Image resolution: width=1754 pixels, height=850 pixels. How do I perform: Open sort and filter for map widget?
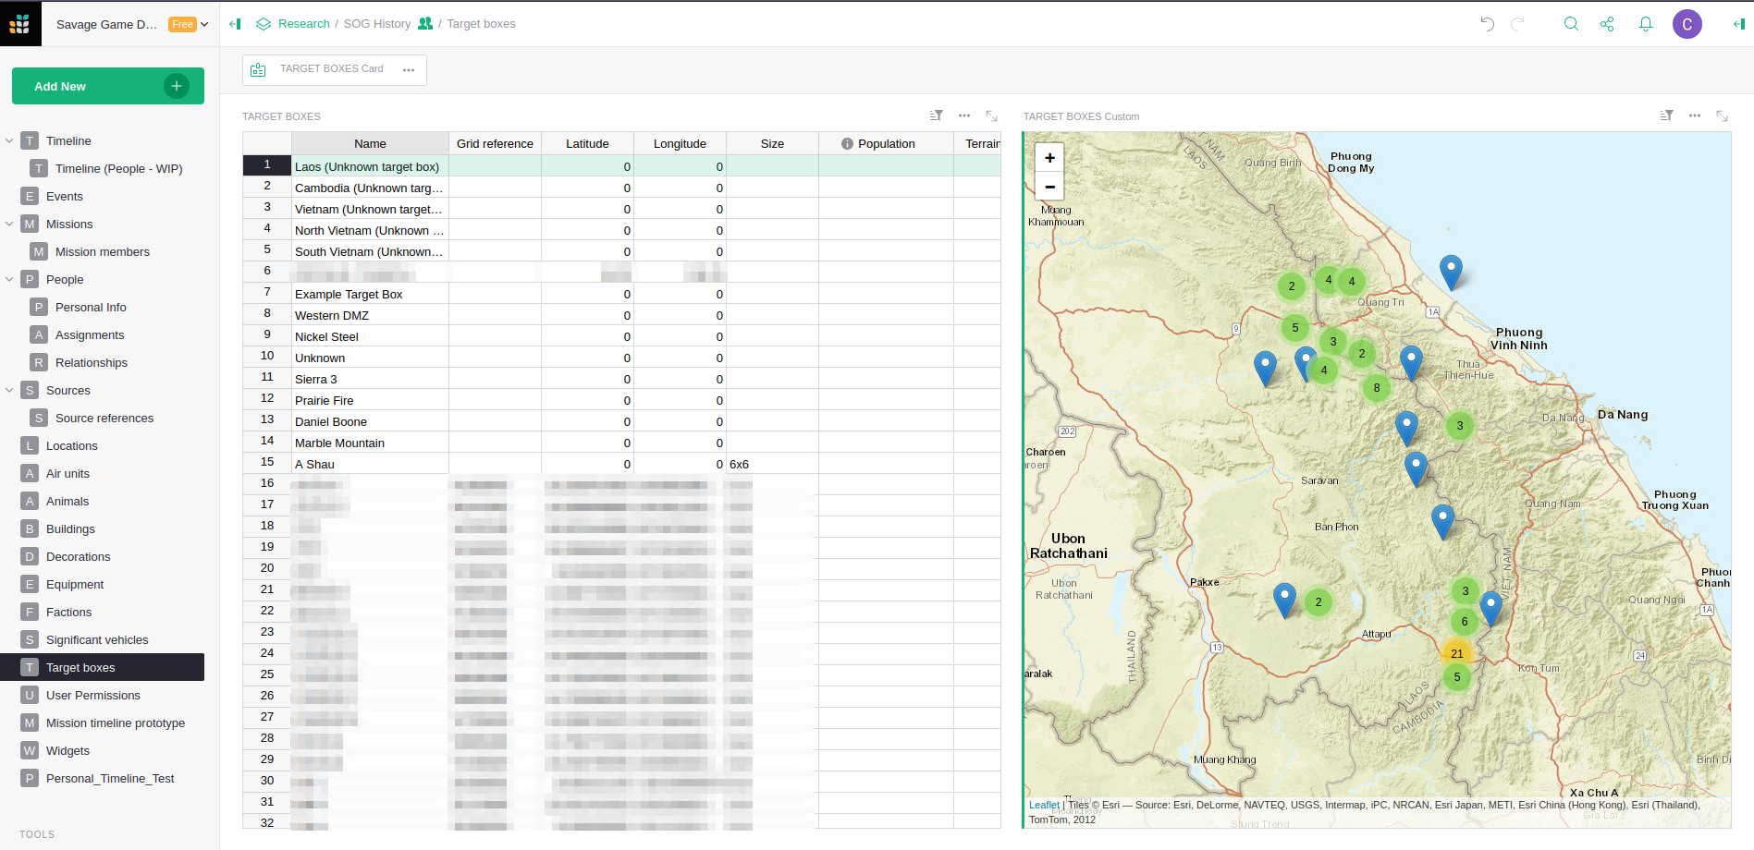click(1666, 115)
